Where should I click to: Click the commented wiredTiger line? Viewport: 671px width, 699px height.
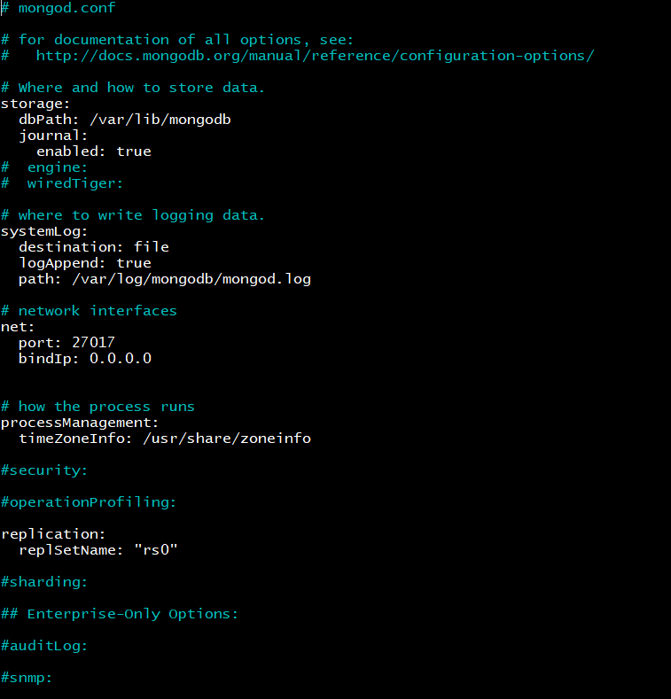click(74, 183)
